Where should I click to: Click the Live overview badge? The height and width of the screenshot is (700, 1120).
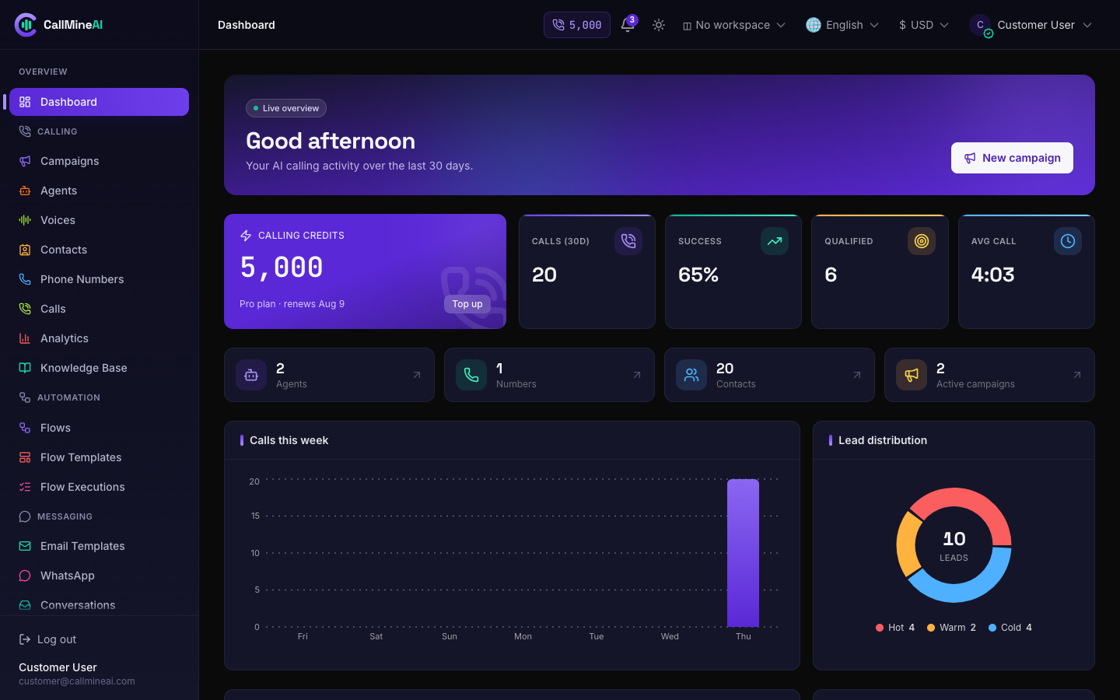point(286,108)
